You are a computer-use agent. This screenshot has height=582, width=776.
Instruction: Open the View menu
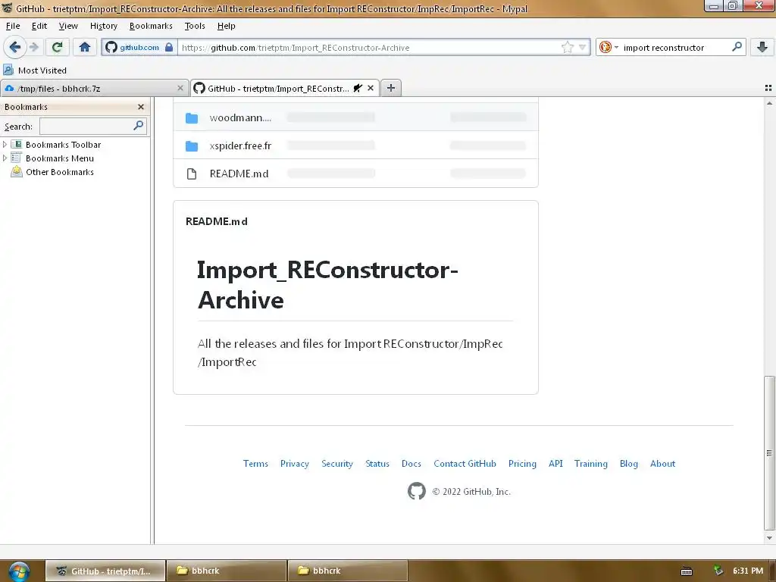pyautogui.click(x=68, y=26)
